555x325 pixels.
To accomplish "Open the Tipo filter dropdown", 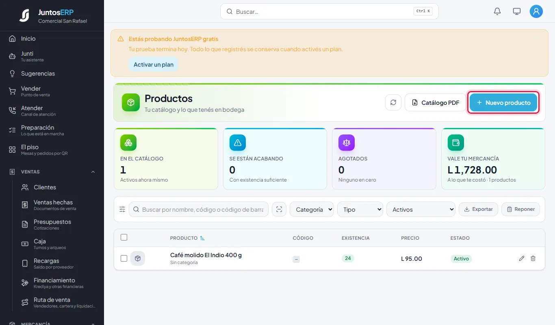I will click(x=360, y=209).
